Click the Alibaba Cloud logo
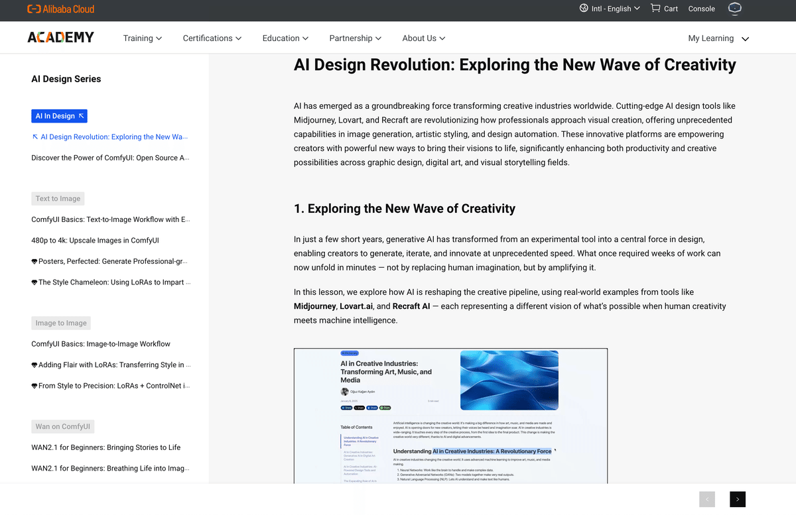This screenshot has height=515, width=796. pyautogui.click(x=61, y=9)
